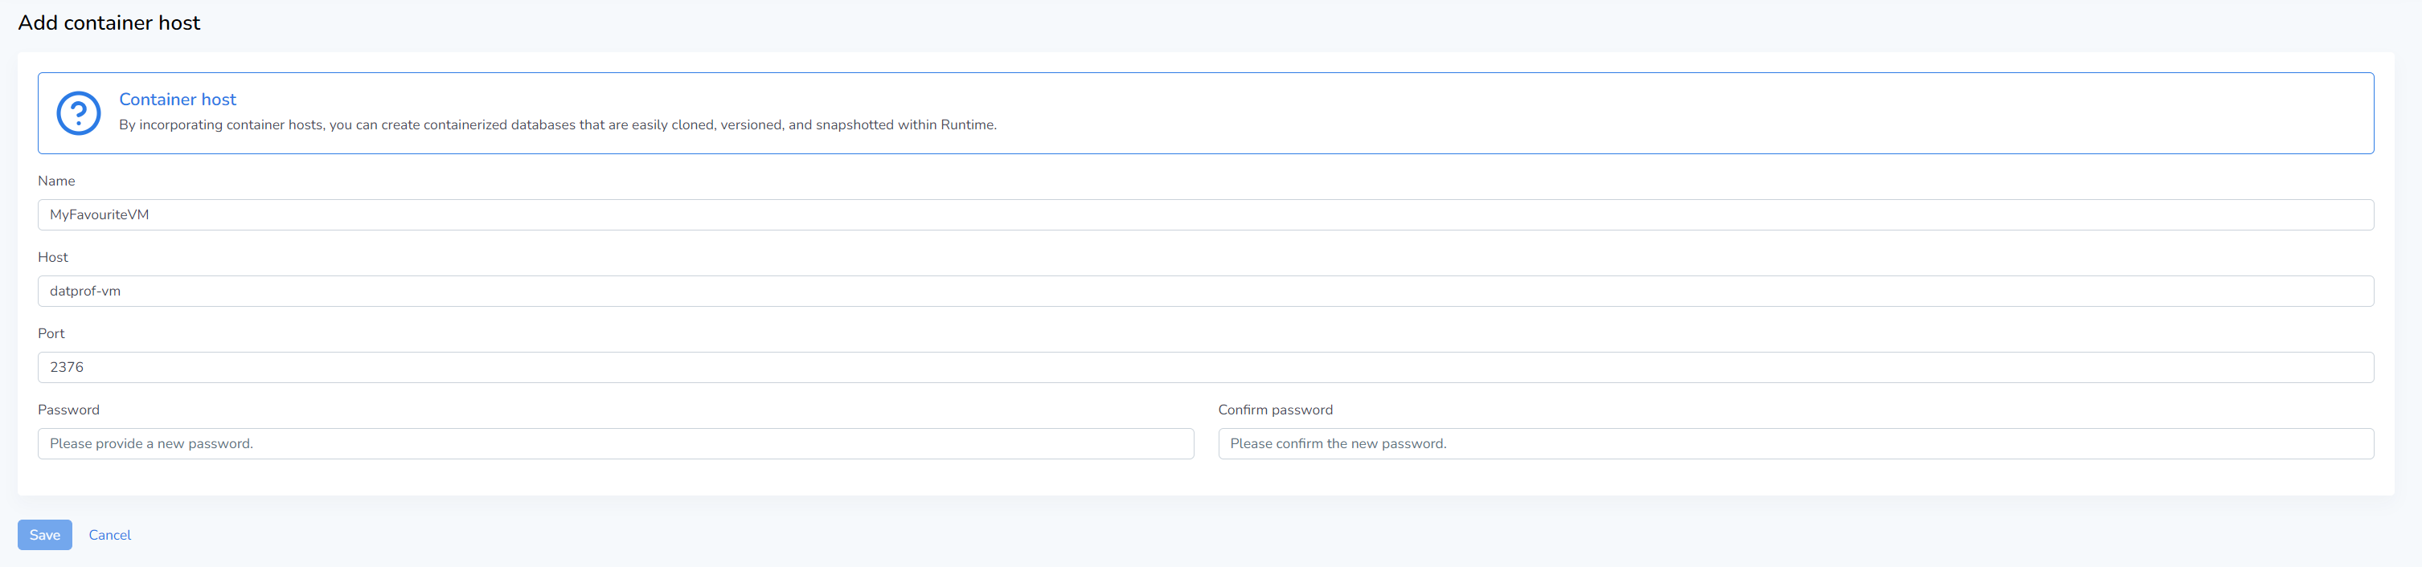This screenshot has height=567, width=2422.
Task: Focus the Host input field
Action: [1205, 291]
